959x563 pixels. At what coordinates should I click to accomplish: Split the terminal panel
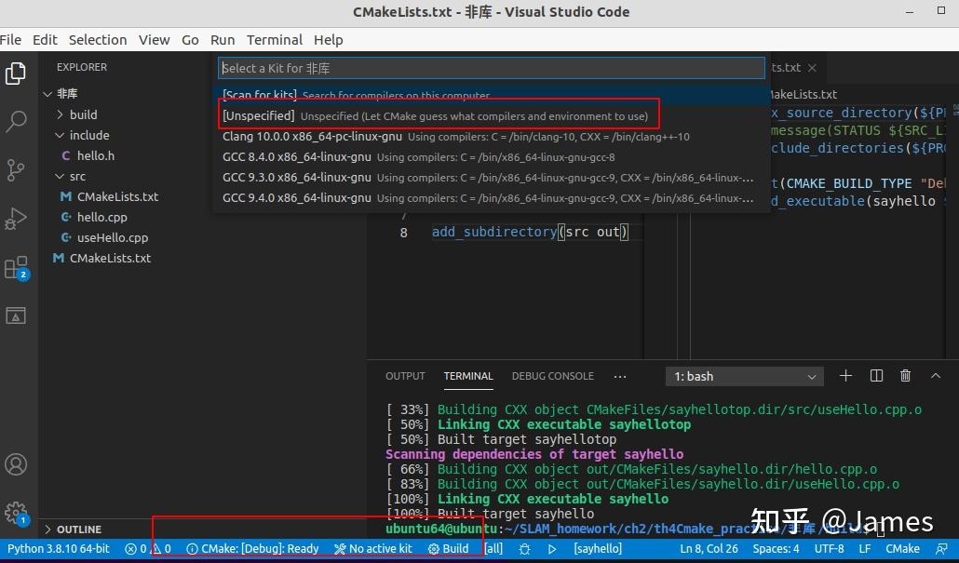pyautogui.click(x=875, y=376)
